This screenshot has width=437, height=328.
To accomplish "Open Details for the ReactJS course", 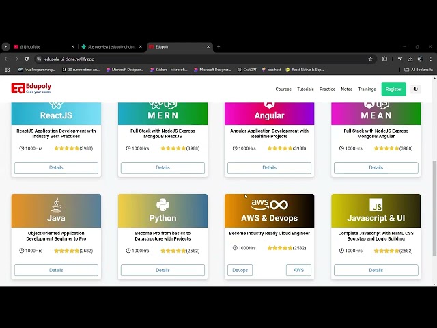I will click(x=56, y=167).
